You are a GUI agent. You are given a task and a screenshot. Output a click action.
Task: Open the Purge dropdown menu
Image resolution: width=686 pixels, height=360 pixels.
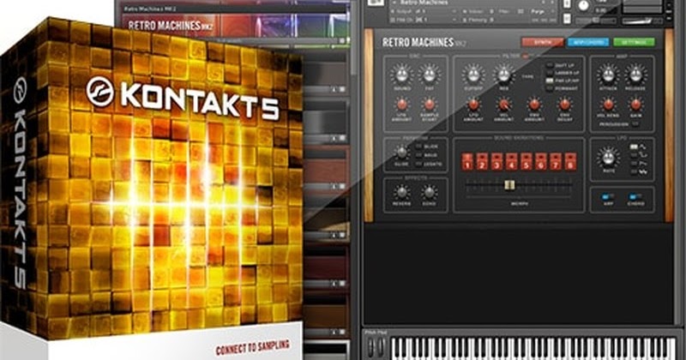pos(542,12)
